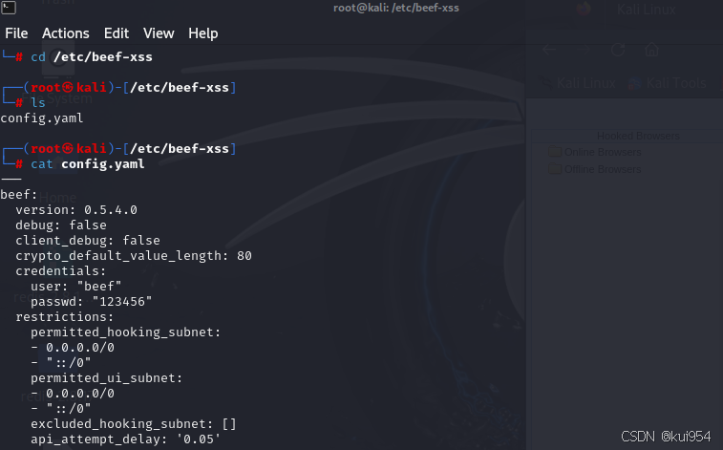The image size is (723, 450).
Task: Click the 'permitted_hooking_subnet:' line
Action: [x=126, y=332]
